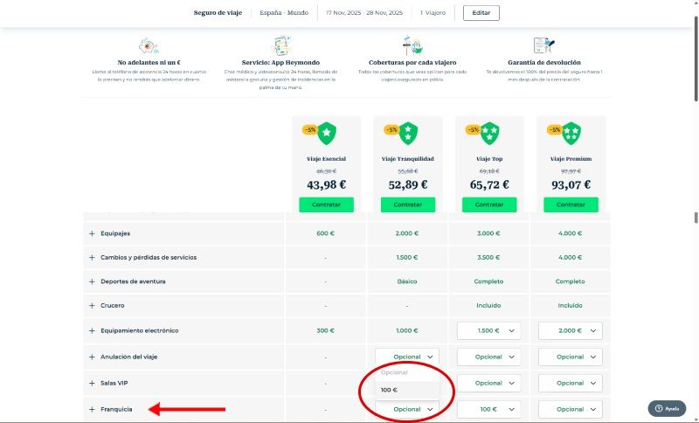This screenshot has width=699, height=423.
Task: Click Contratar under Viaje Esencial
Action: 326,204
